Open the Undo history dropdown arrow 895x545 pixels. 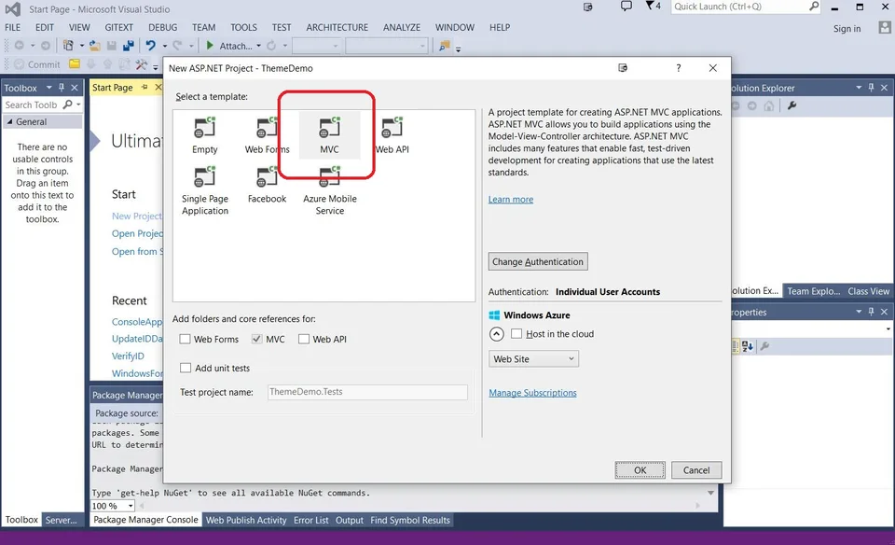pos(164,46)
